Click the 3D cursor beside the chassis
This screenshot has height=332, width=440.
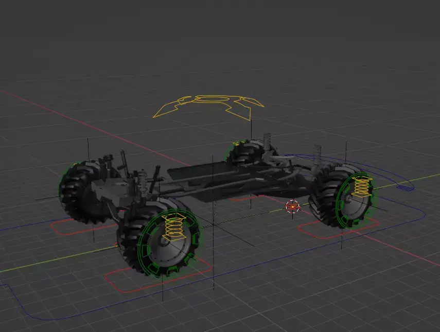[293, 207]
